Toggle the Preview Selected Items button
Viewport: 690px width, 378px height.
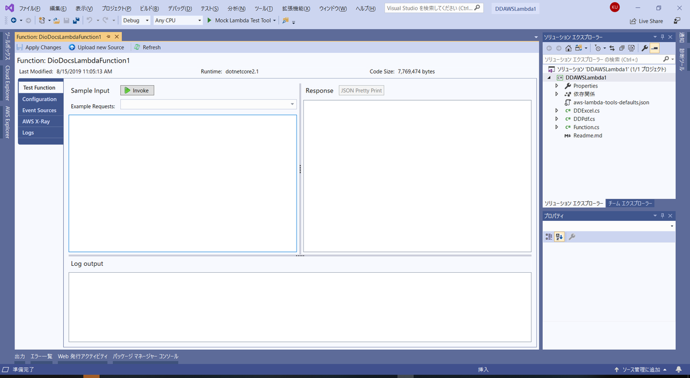click(x=654, y=48)
